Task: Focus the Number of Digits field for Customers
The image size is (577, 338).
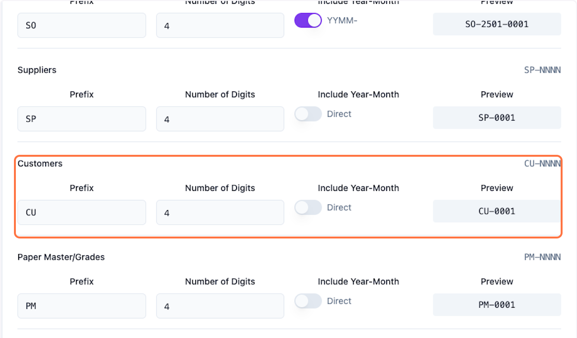Action: (220, 212)
